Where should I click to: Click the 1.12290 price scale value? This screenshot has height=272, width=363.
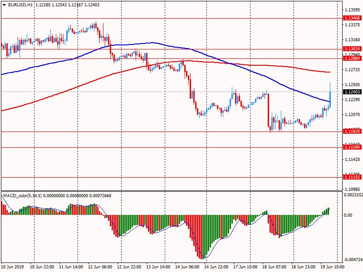point(353,100)
